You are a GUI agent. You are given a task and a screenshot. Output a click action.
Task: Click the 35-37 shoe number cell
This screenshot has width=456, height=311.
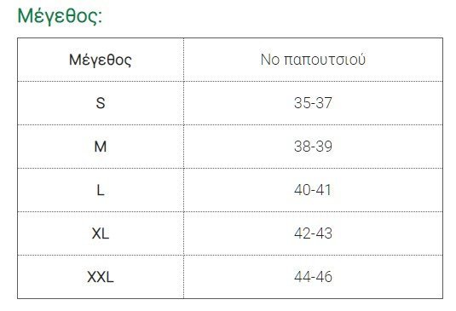tap(313, 103)
